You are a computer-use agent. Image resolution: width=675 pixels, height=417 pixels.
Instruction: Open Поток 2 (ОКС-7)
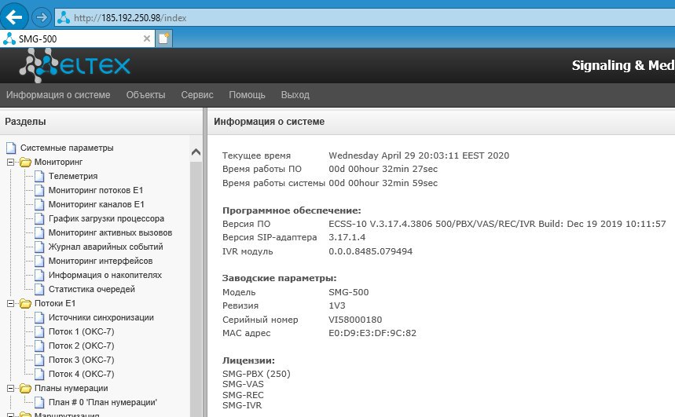click(x=82, y=346)
